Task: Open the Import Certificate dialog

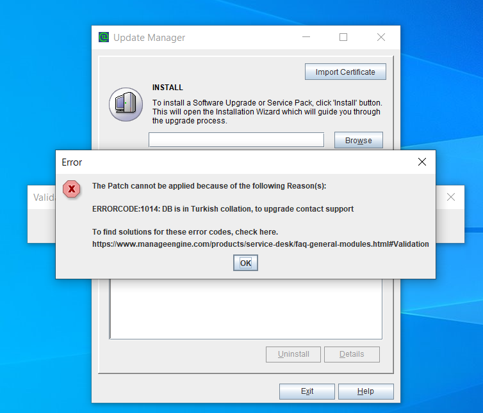Action: click(345, 72)
